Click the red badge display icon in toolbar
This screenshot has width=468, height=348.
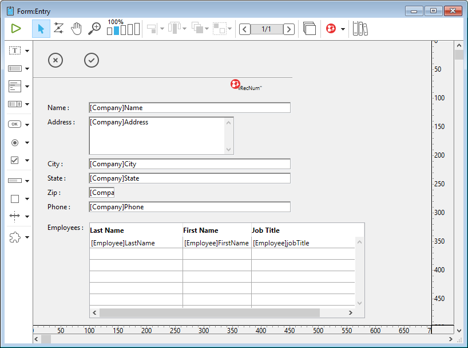(x=331, y=29)
